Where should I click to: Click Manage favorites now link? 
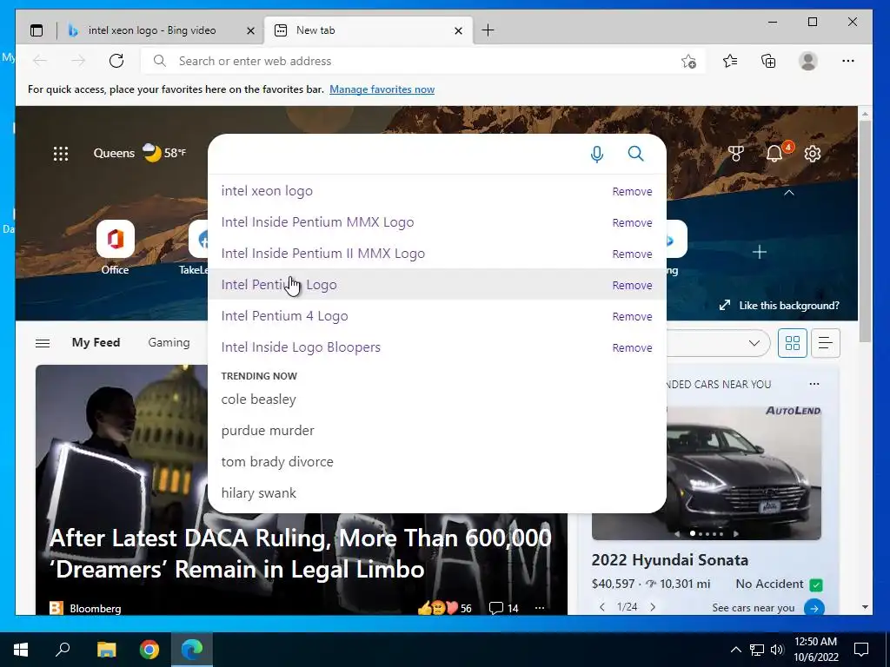[x=382, y=89]
